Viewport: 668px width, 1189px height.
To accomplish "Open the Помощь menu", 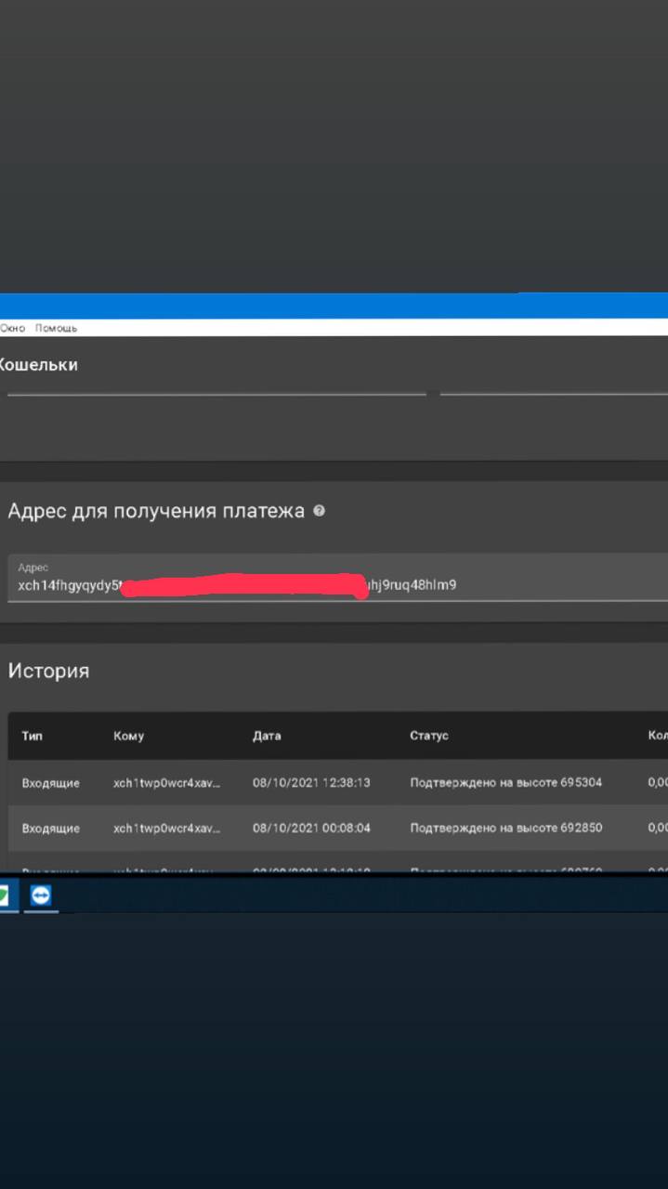I will point(57,328).
